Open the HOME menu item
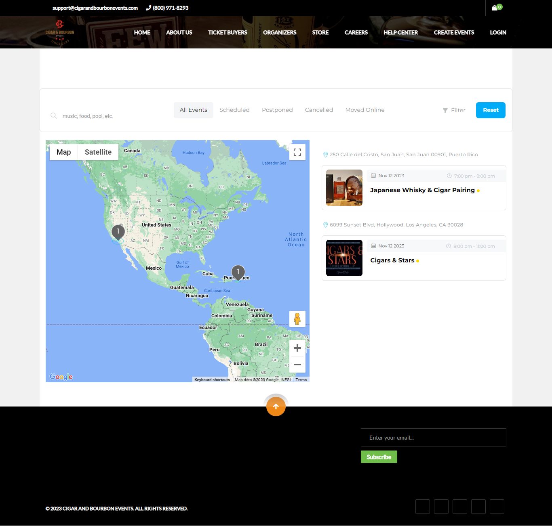The image size is (552, 526). [142, 32]
